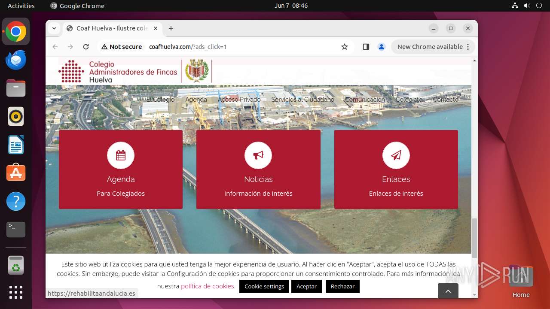Open Trash from dock

coord(16,265)
